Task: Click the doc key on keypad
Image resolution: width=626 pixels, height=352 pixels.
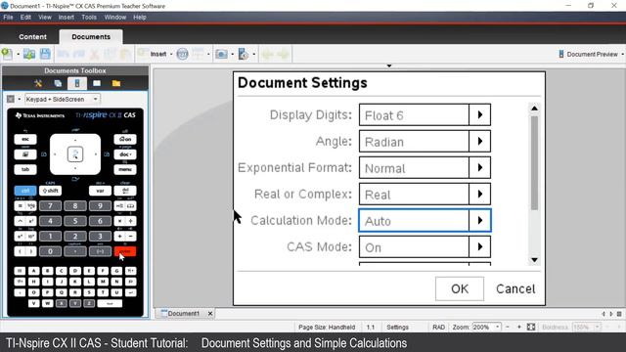Action: click(125, 154)
